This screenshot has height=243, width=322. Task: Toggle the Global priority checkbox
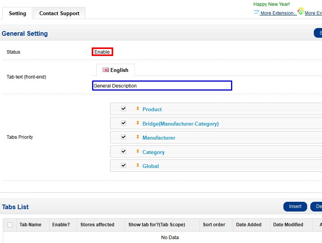tap(124, 166)
